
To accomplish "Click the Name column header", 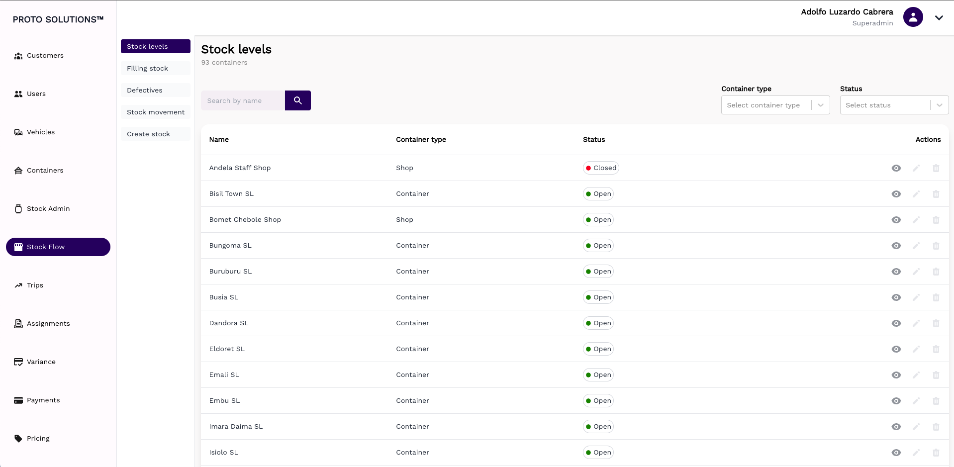I will [219, 140].
